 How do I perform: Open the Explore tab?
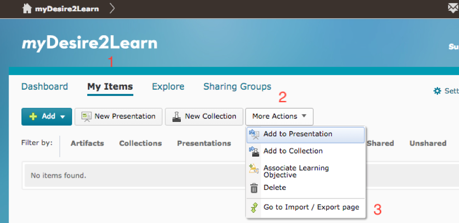pyautogui.click(x=168, y=87)
